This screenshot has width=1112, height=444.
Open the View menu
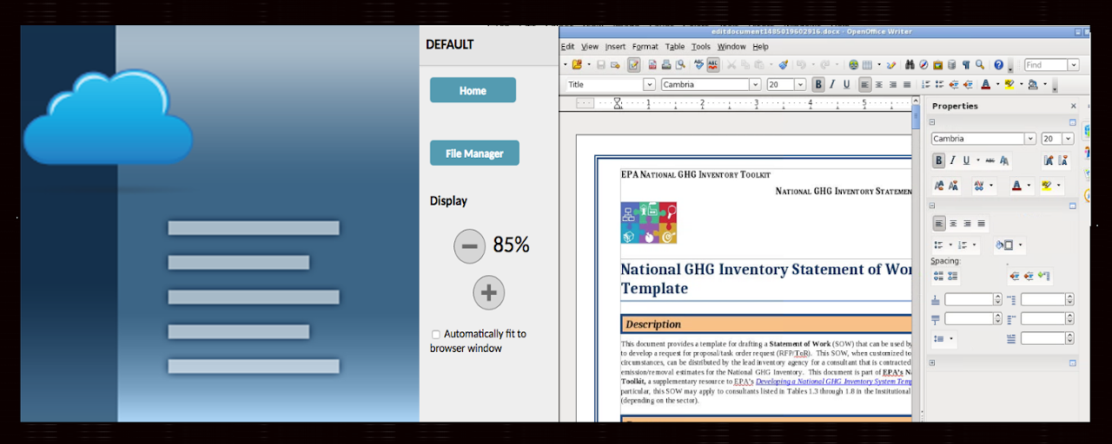[590, 47]
